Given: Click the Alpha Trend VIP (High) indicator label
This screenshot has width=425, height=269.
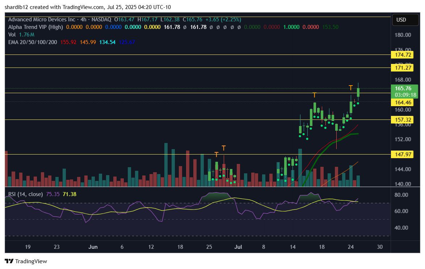Looking at the screenshot, I should click(x=35, y=27).
